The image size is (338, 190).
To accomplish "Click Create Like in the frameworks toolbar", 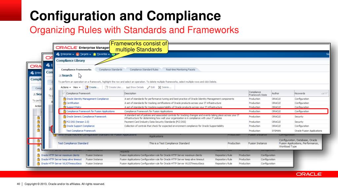I will [x=114, y=87].
